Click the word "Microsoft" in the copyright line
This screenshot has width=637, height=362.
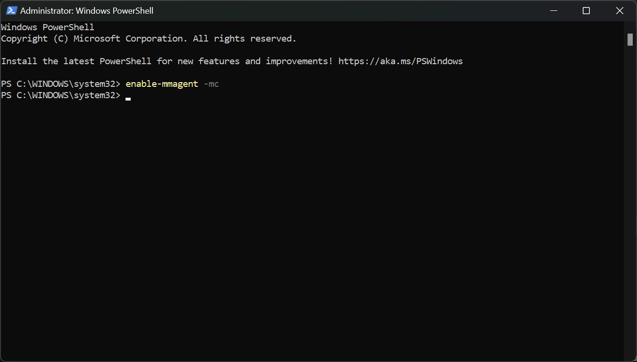click(97, 39)
